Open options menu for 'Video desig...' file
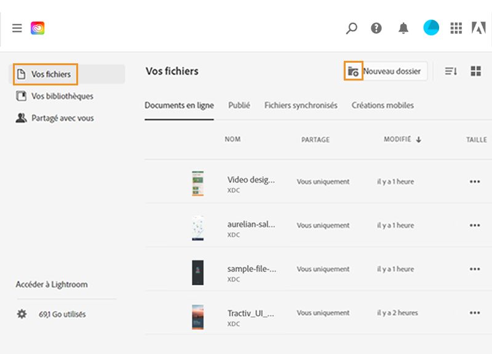 click(476, 181)
